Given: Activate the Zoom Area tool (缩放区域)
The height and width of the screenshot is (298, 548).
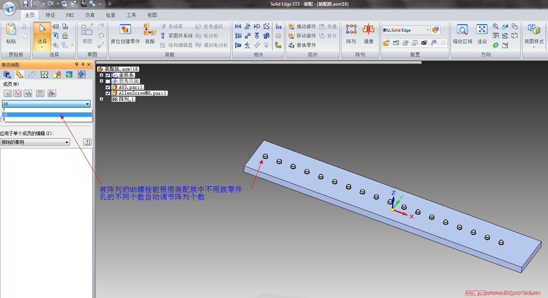Looking at the screenshot, I should coord(463,33).
